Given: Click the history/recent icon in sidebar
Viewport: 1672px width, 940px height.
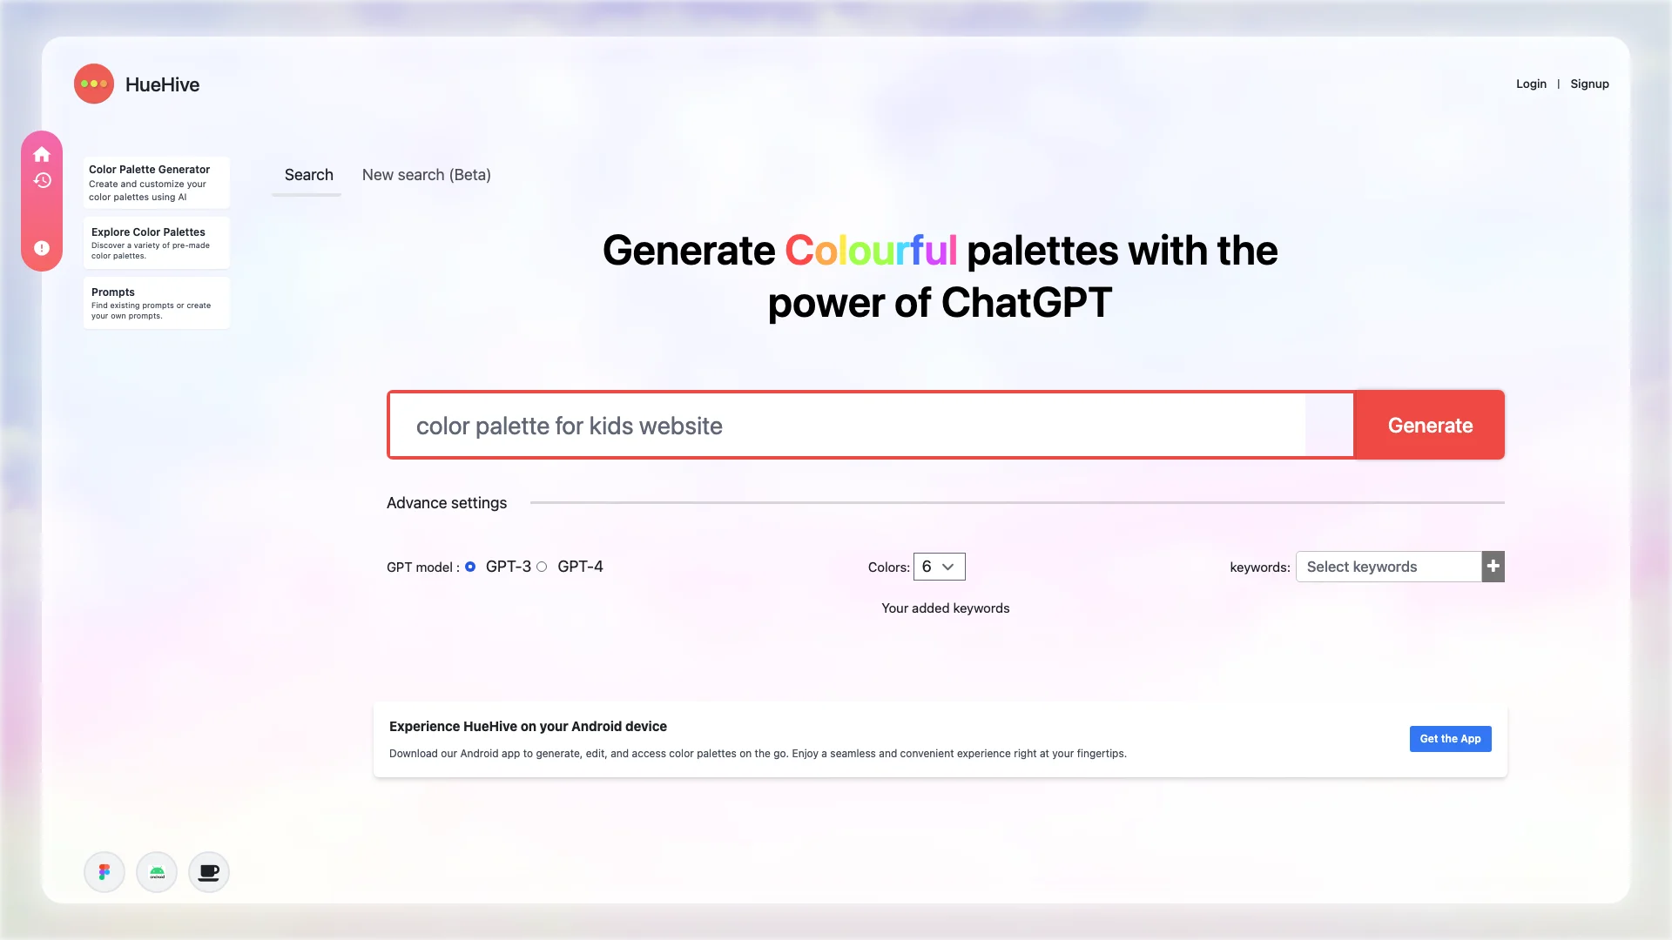Looking at the screenshot, I should [41, 180].
